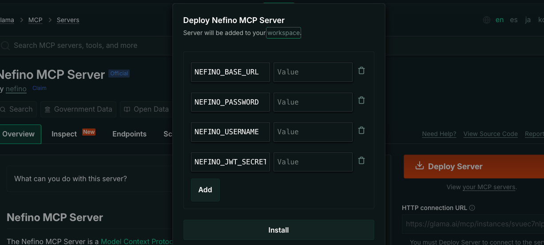Click the download icon on Deploy Server
544x245 pixels.
click(x=419, y=166)
